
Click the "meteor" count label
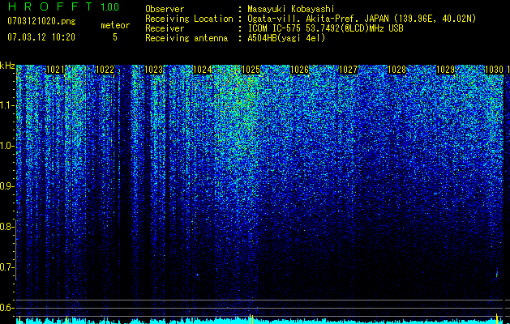click(115, 25)
